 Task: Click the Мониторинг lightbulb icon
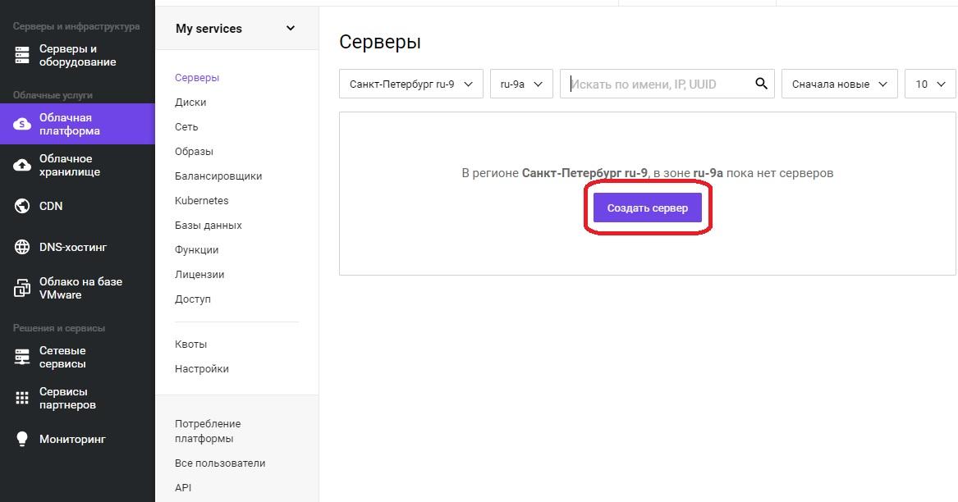[x=23, y=439]
